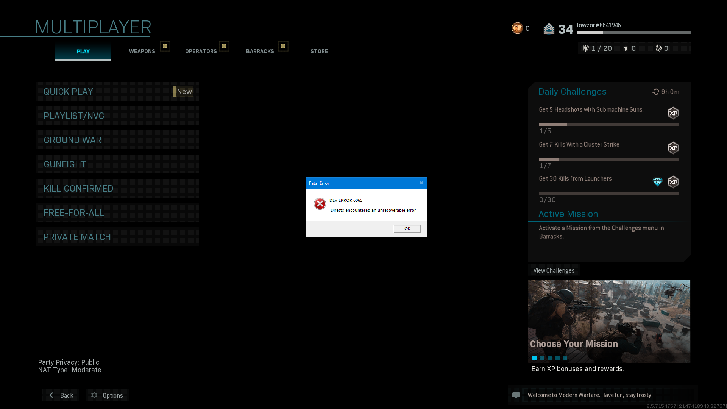
Task: Click the player name lowzor#8641946
Action: click(599, 25)
